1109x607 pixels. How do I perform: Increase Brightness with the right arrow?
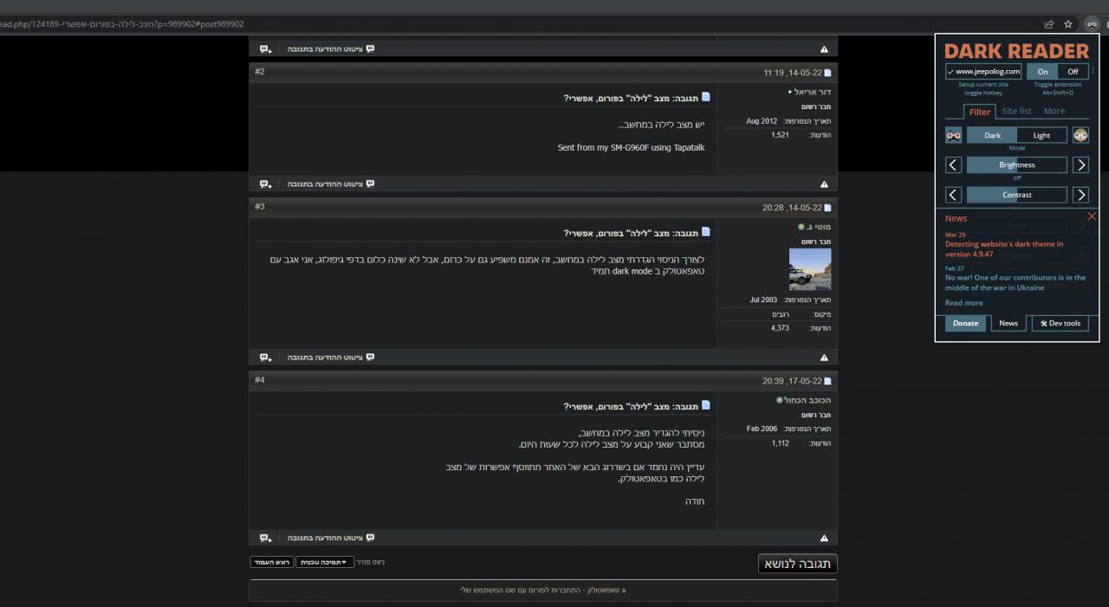1080,165
